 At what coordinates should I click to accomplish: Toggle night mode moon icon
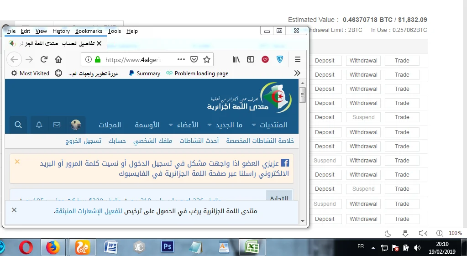click(388, 233)
